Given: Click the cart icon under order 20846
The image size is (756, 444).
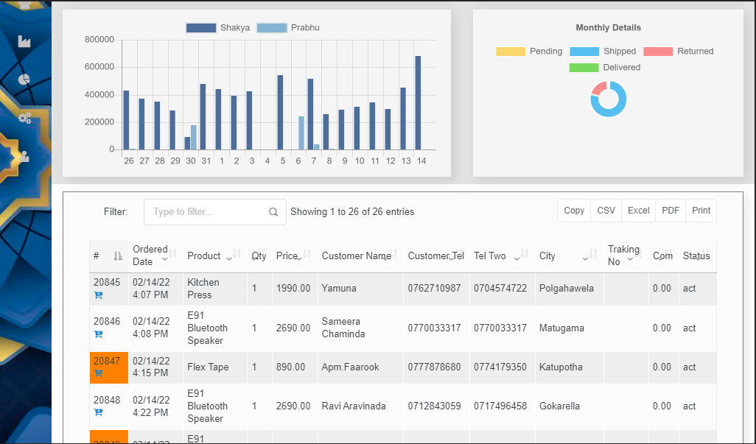Looking at the screenshot, I should pyautogui.click(x=98, y=334).
